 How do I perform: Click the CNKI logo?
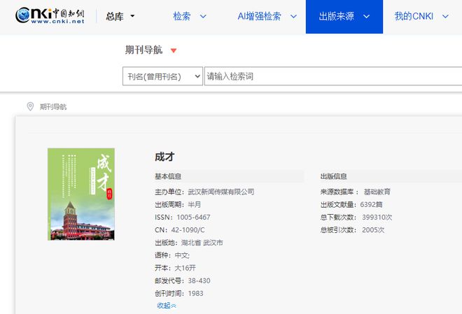(x=50, y=16)
